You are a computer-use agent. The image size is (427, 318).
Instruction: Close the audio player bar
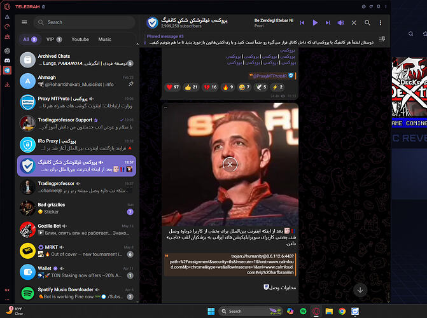click(354, 23)
